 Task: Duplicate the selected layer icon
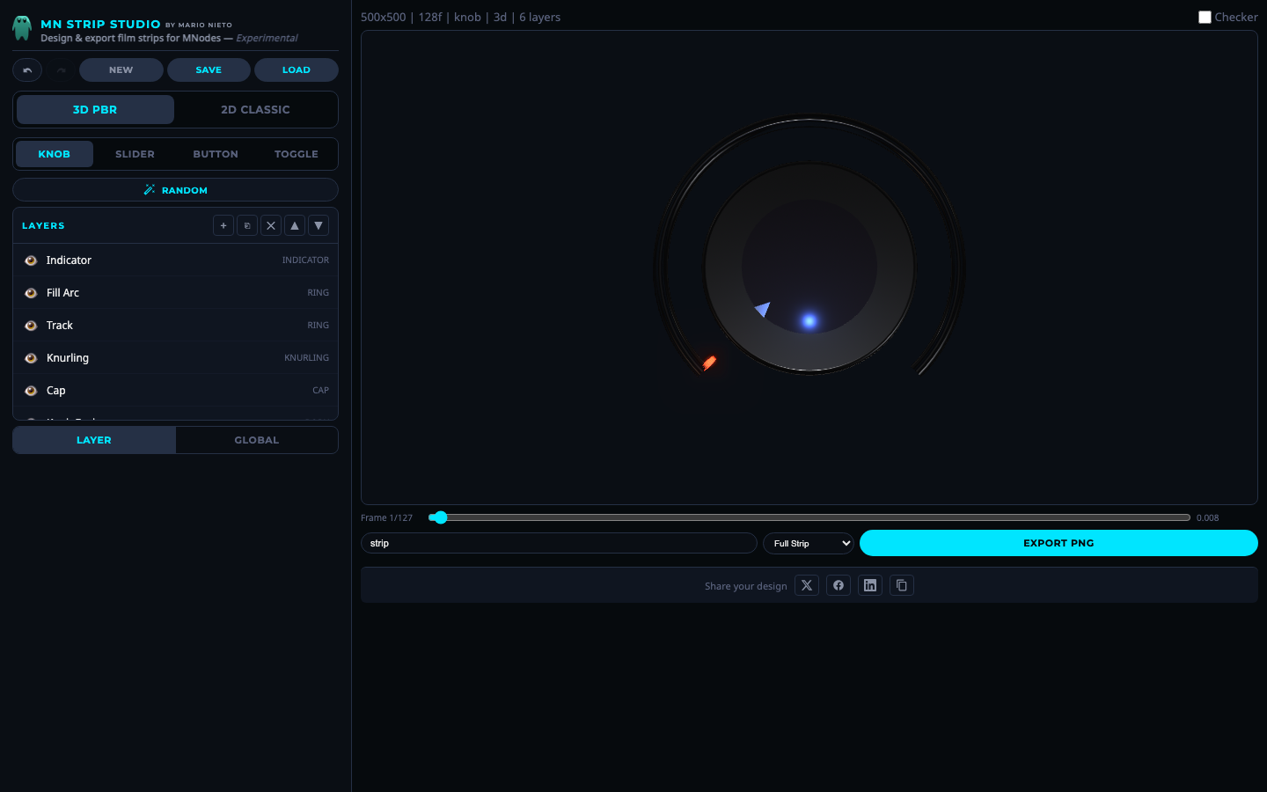247,226
